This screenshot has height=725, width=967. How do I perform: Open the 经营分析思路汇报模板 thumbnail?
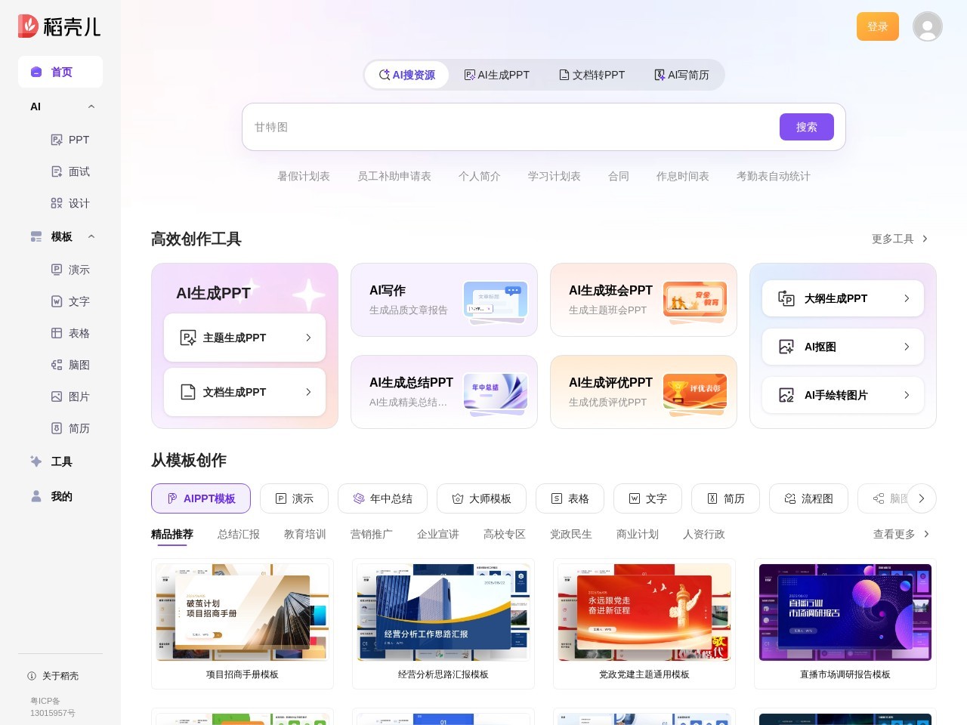coord(443,612)
